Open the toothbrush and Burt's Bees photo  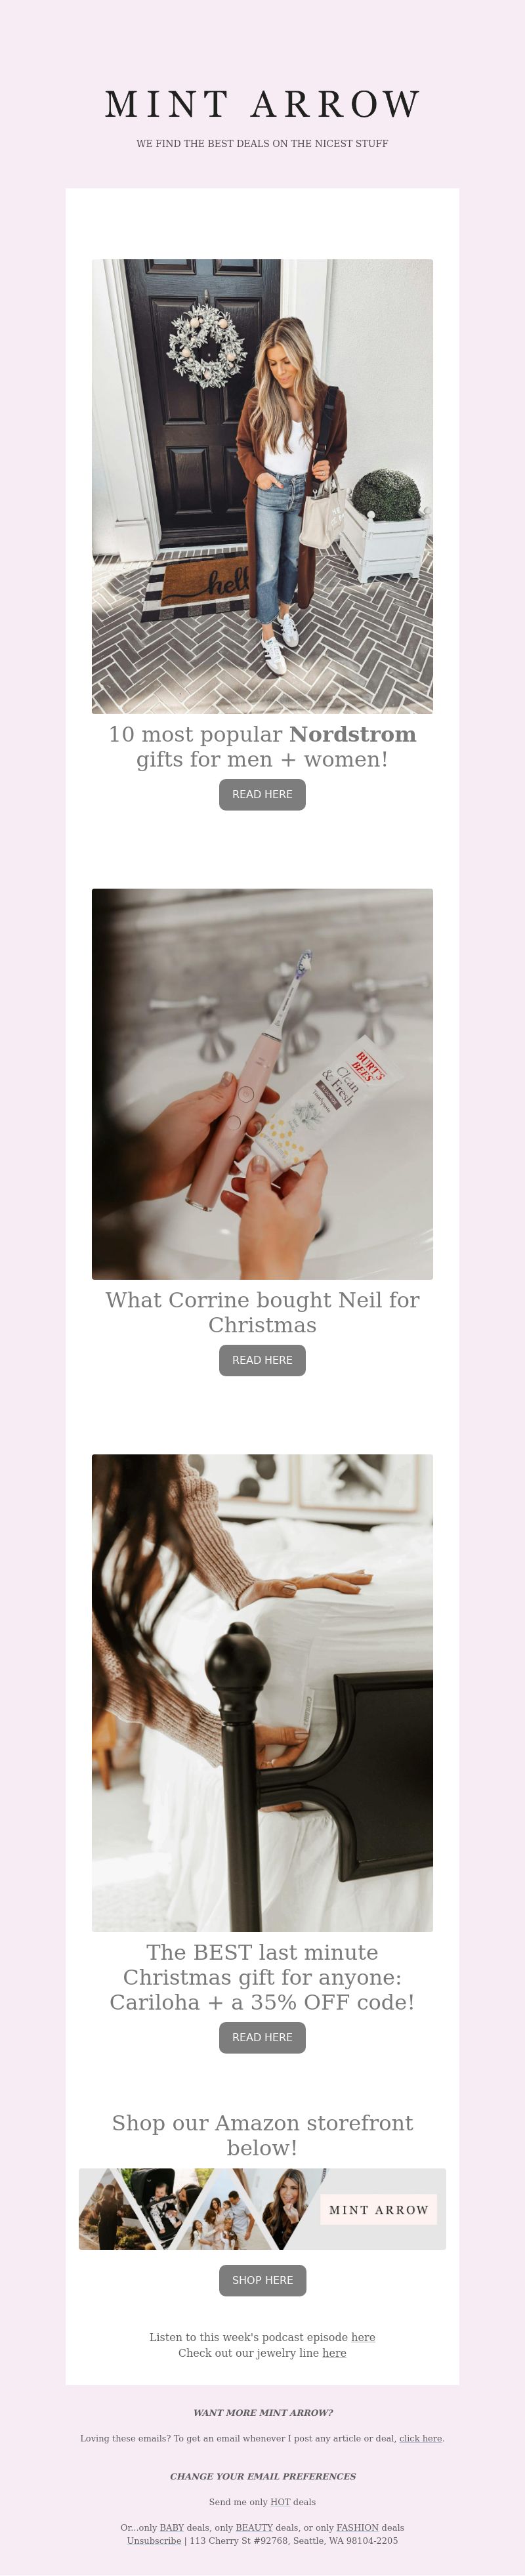point(262,1084)
